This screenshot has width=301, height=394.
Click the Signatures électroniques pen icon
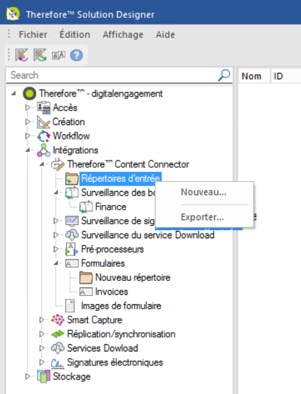[x=58, y=363]
